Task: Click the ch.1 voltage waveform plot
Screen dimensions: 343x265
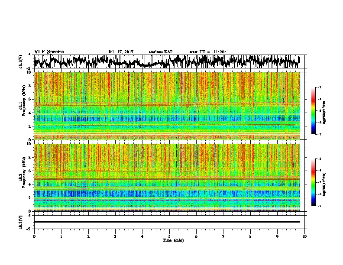Action: tap(167, 61)
